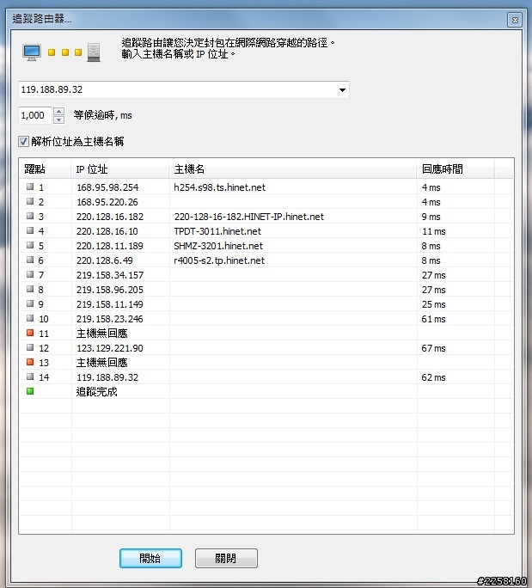
Task: Select IP 119.188.89.32 in hop 14 row
Action: tap(107, 377)
